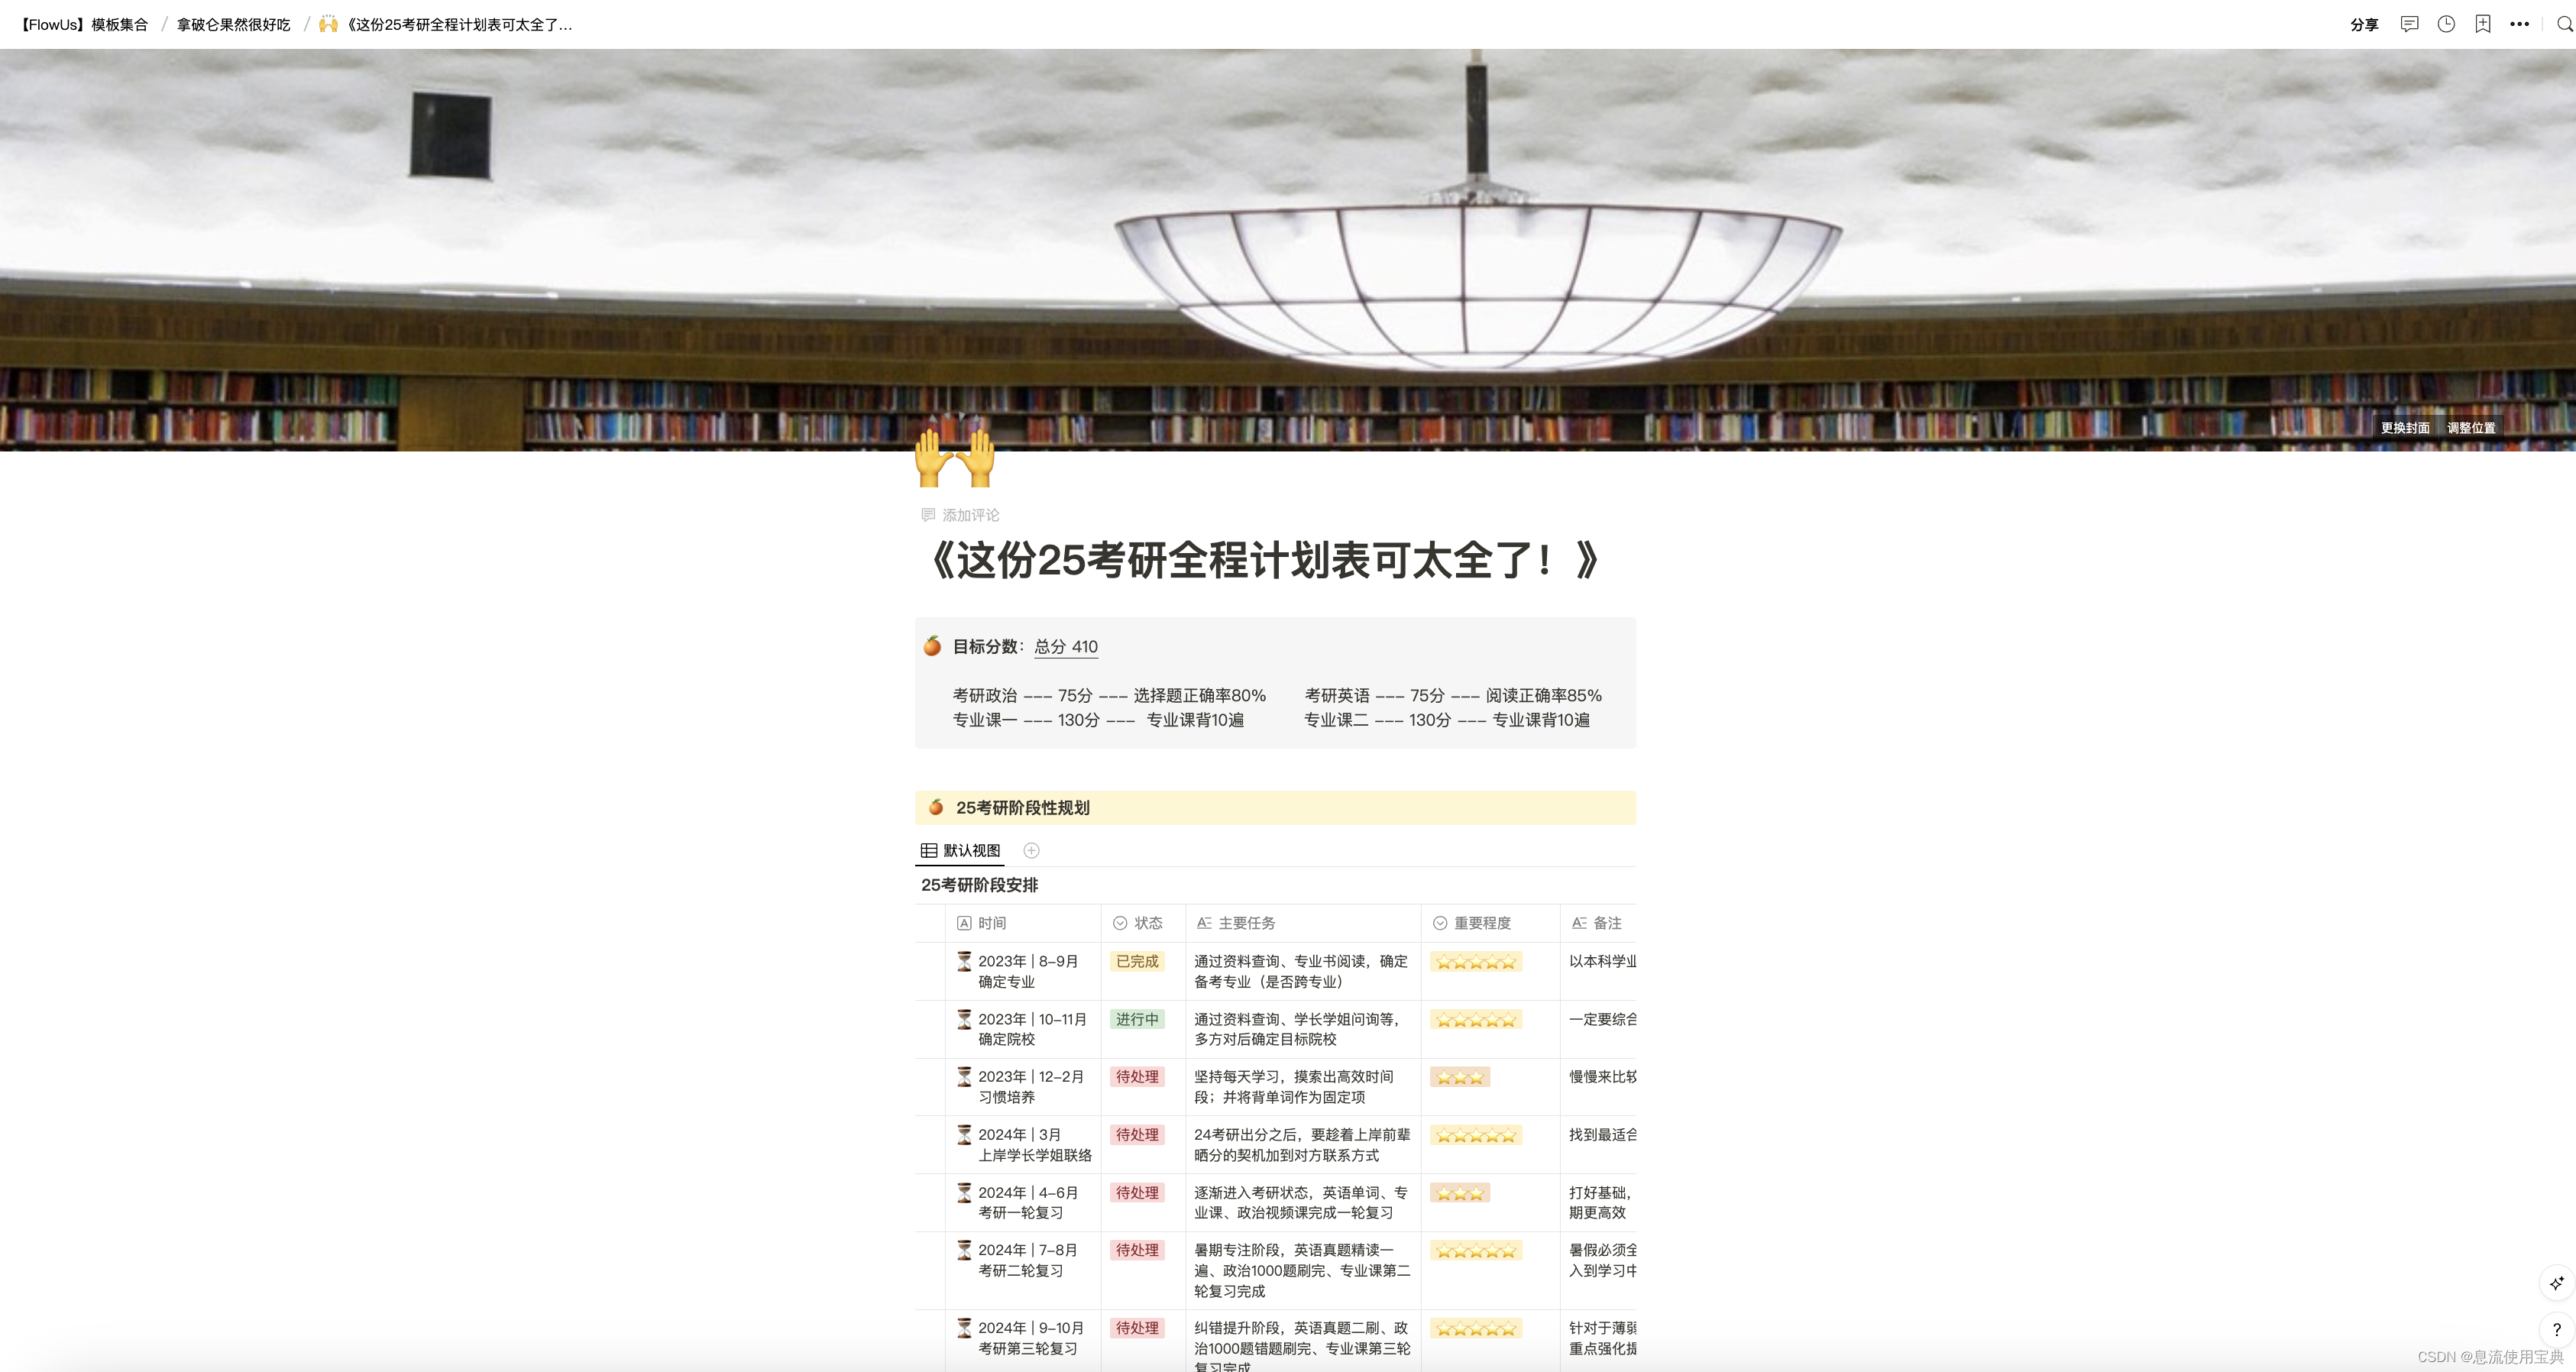Click 调整位置 to reposition cover
This screenshot has height=1372, width=2576.
click(2471, 427)
